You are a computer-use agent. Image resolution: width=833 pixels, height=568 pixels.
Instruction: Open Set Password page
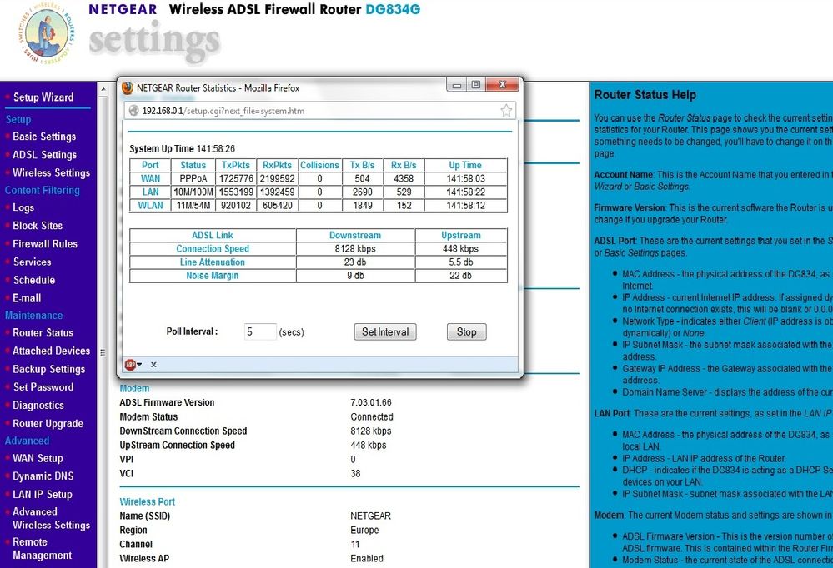[43, 387]
